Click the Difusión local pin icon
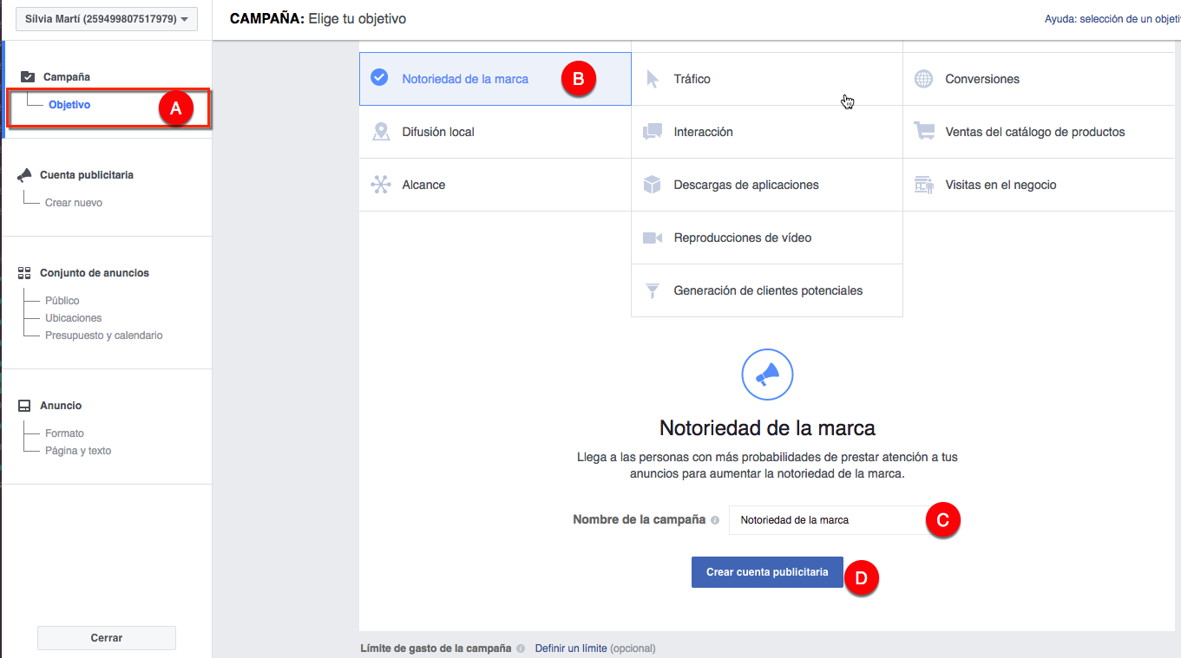Image resolution: width=1181 pixels, height=658 pixels. point(381,131)
